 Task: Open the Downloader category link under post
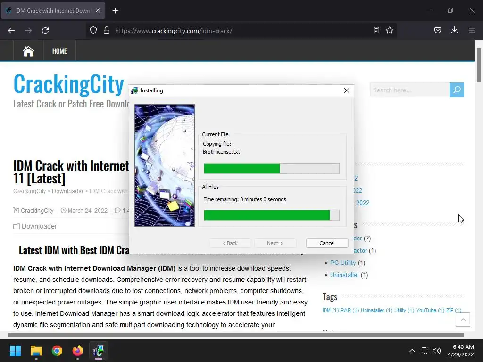(x=40, y=226)
